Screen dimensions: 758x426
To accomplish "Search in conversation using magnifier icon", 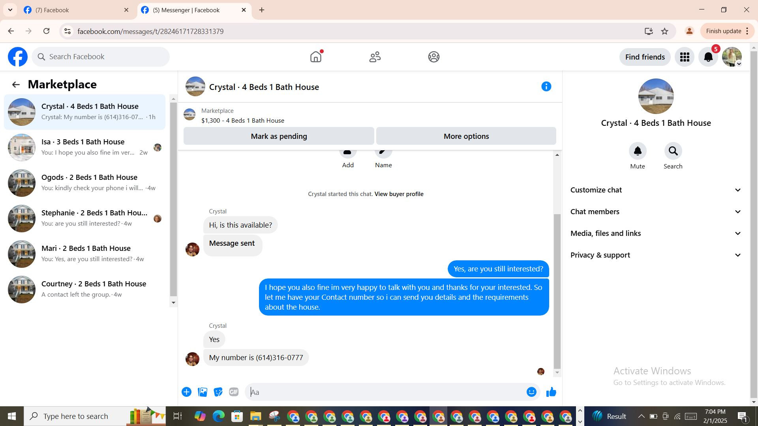I will point(673,151).
